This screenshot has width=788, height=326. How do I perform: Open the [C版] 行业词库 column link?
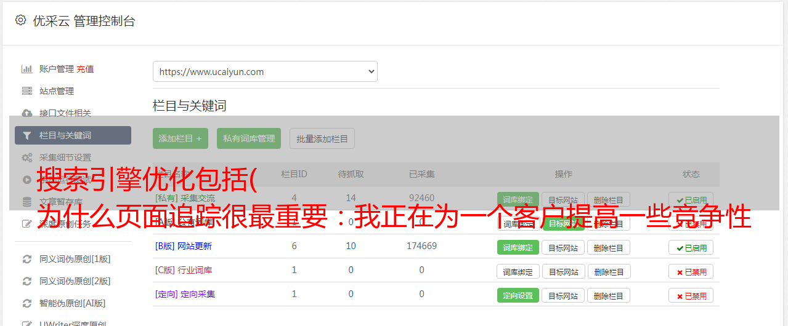click(x=184, y=270)
